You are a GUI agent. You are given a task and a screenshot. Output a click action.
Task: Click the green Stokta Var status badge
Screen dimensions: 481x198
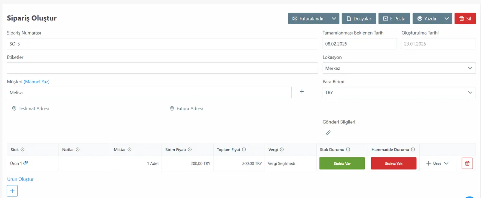(x=342, y=163)
